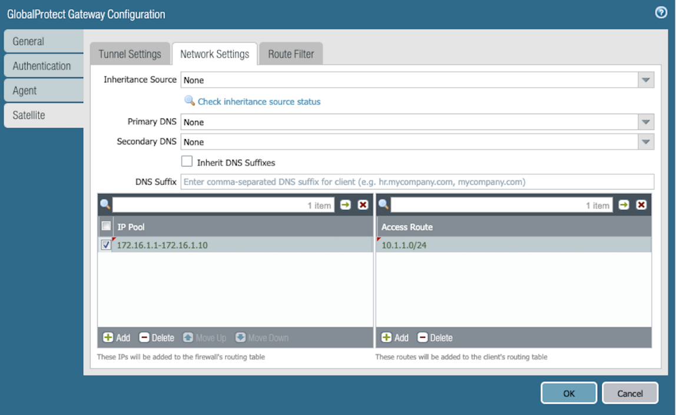Delete the selected IP Pool entry
The width and height of the screenshot is (676, 415).
157,337
